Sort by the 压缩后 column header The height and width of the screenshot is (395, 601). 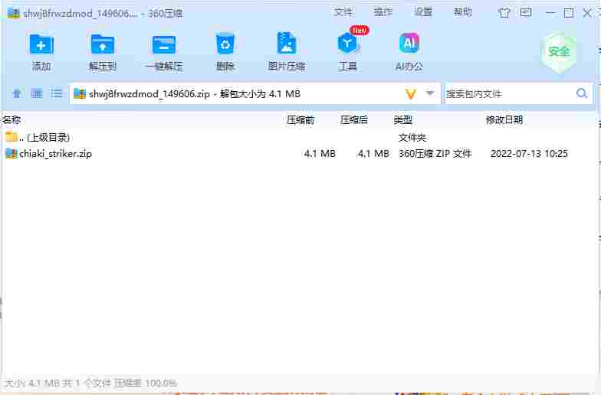[354, 119]
